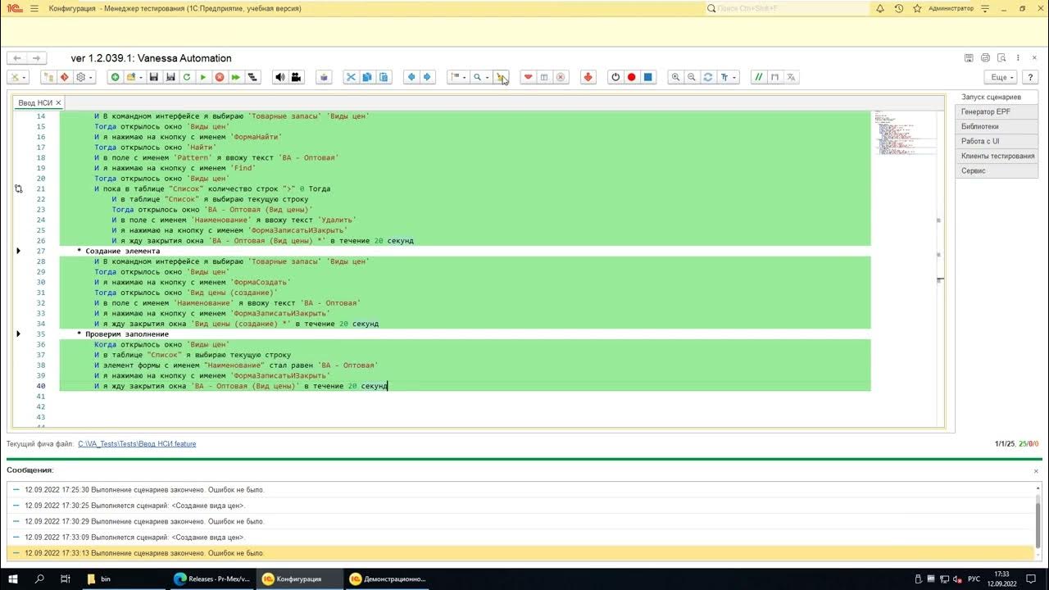Click the power button toolbar icon
1049x590 pixels.
pos(615,77)
